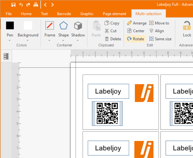Switch to Page element tab
Screen dimensions: 193x158
pyautogui.click(x=114, y=14)
